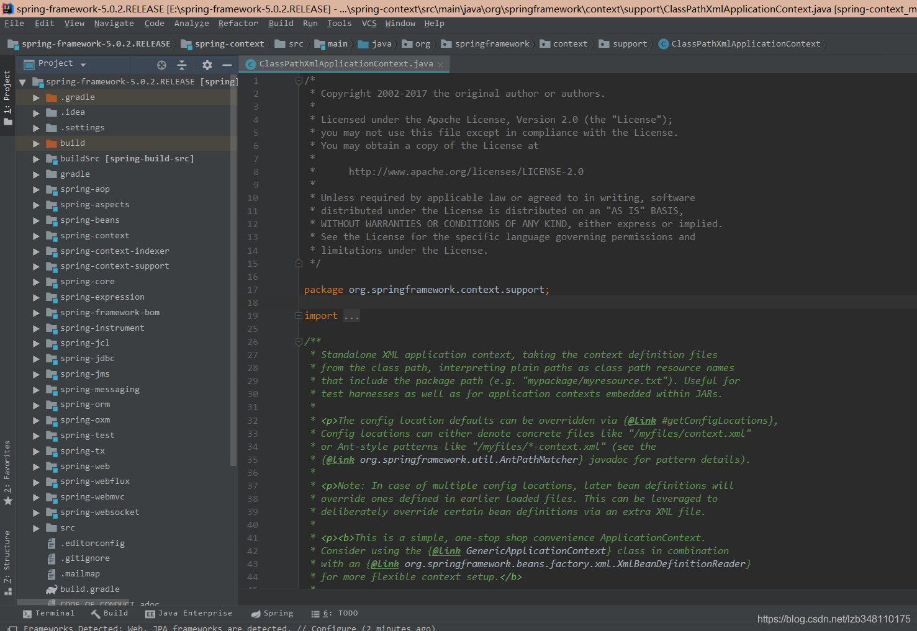Screen dimensions: 917x631
Task: Expand the .gradle folder
Action: pyautogui.click(x=36, y=97)
